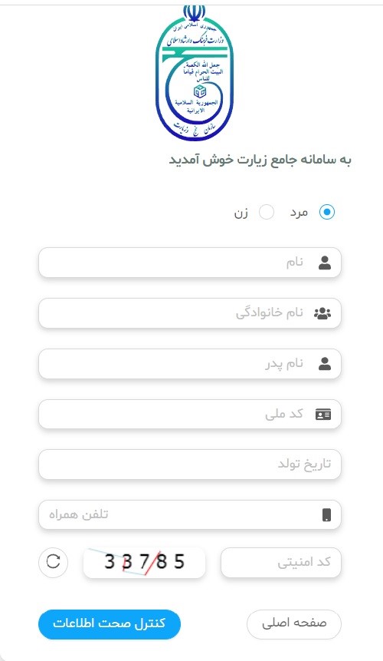Click the group icon in نام خانوادگی field
Screen dimensions: 383x661
click(322, 313)
